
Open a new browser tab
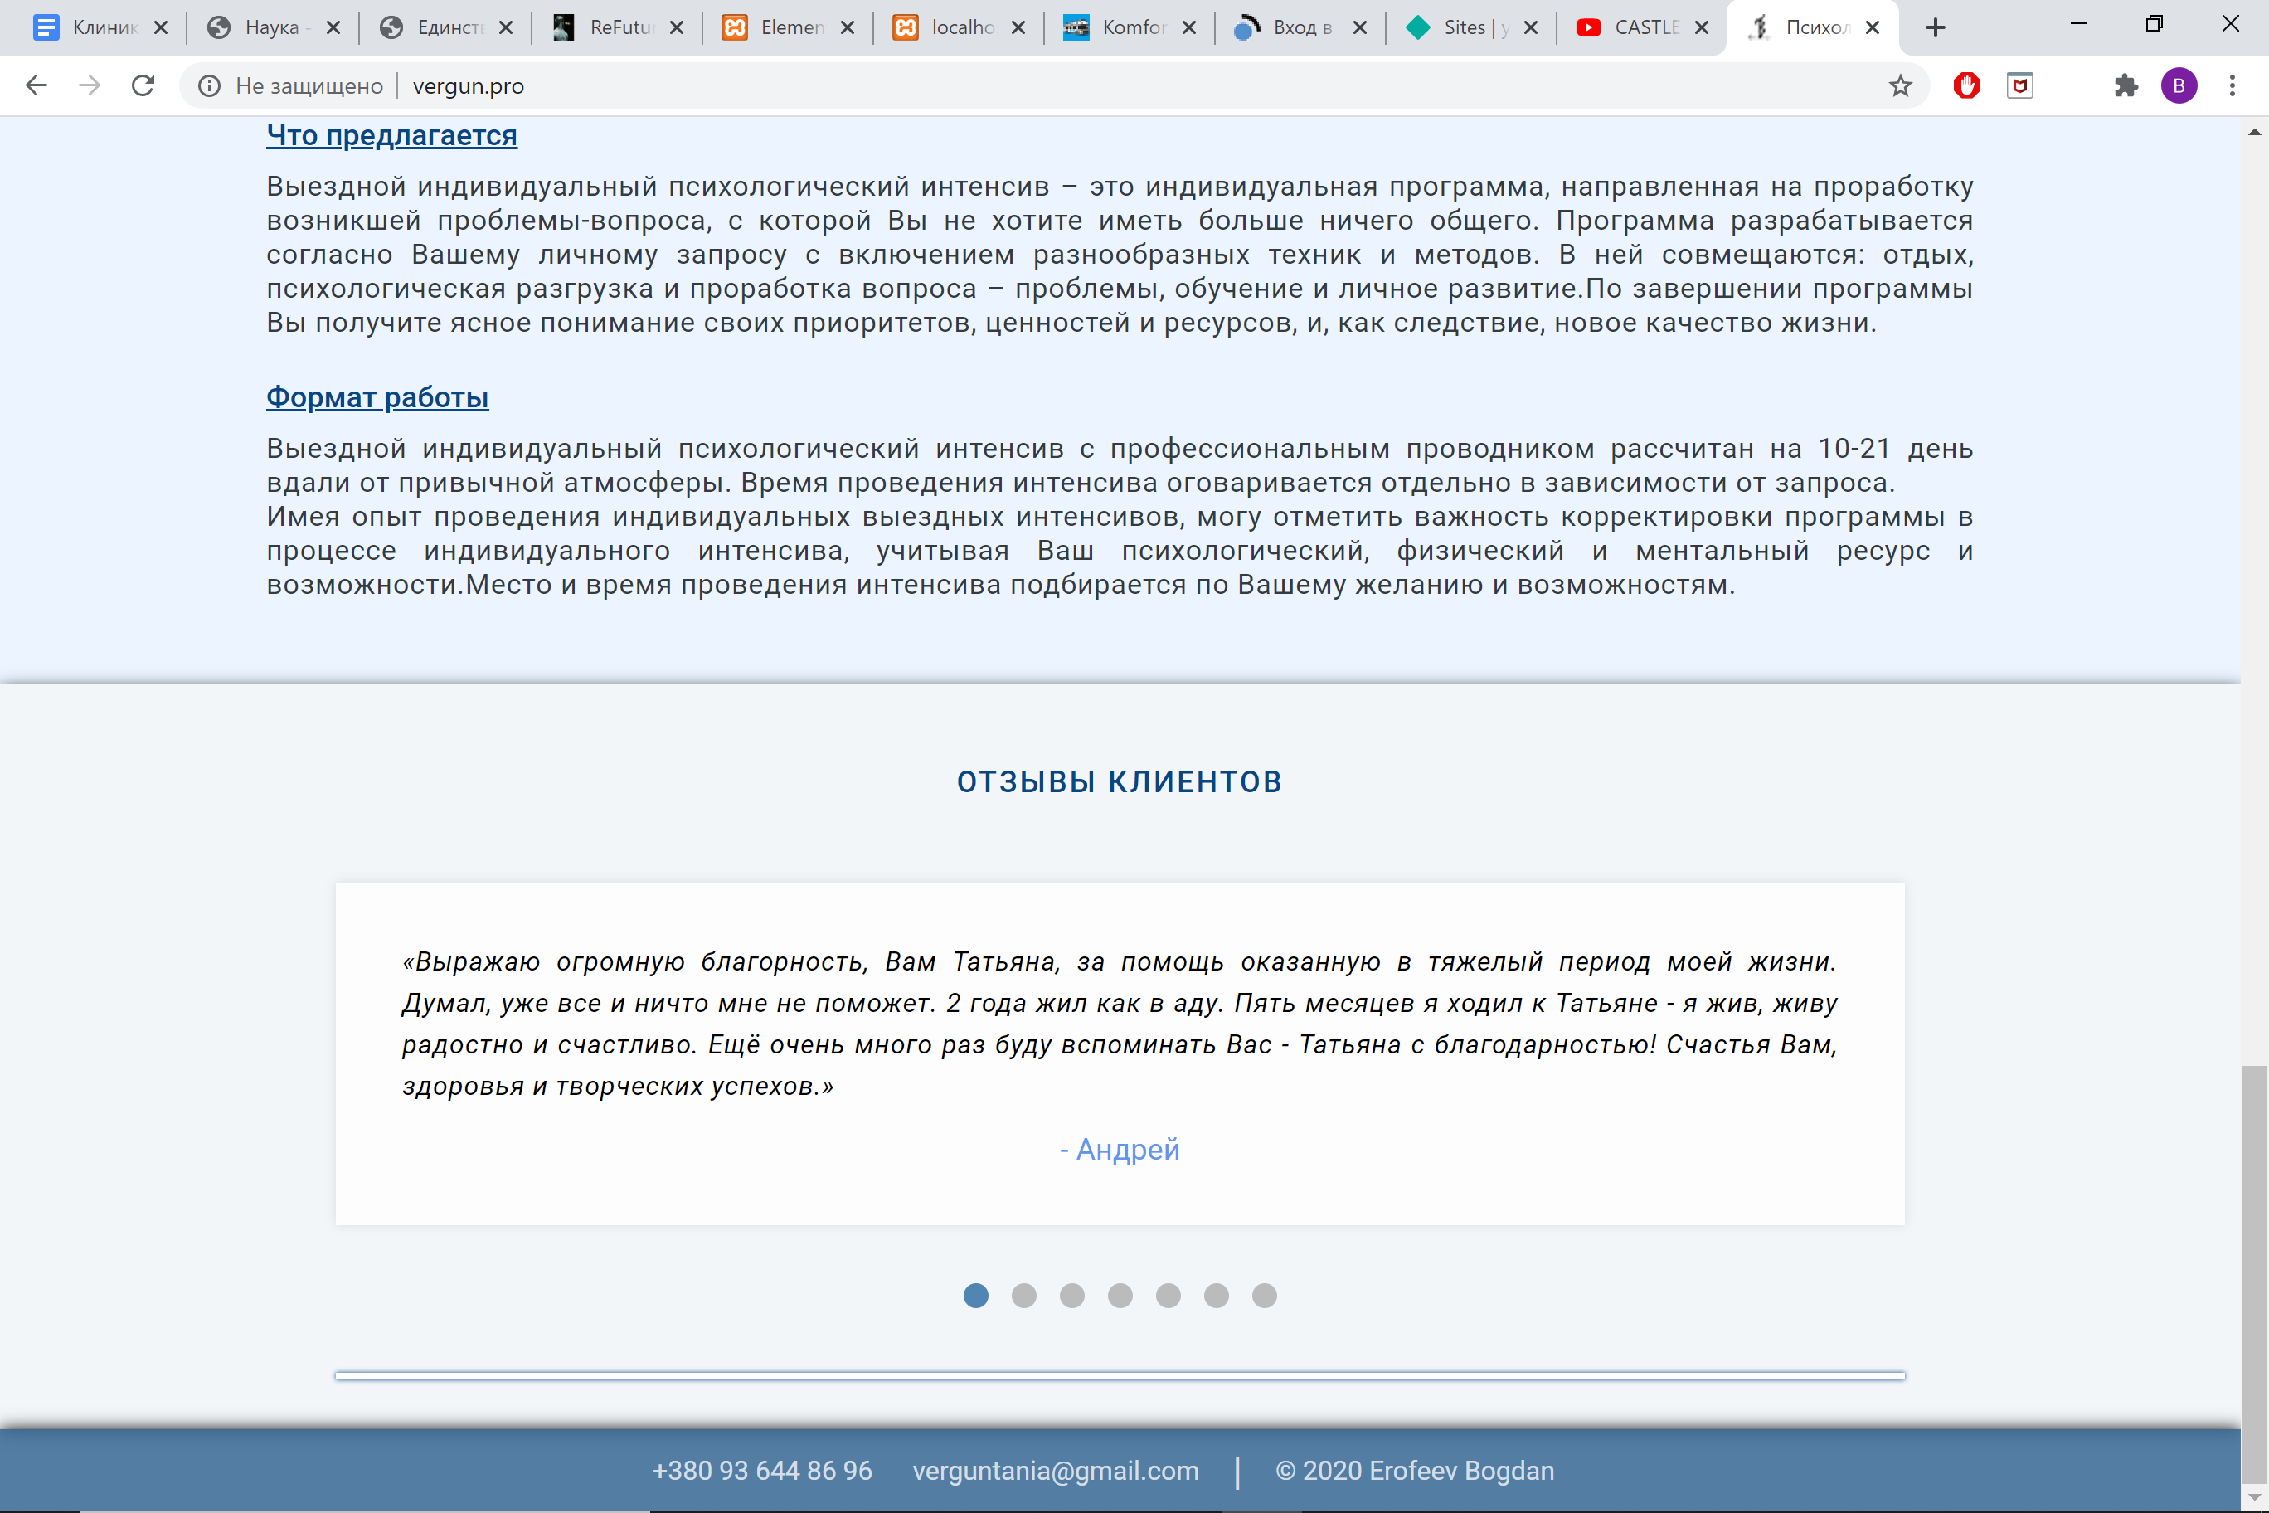(1936, 27)
